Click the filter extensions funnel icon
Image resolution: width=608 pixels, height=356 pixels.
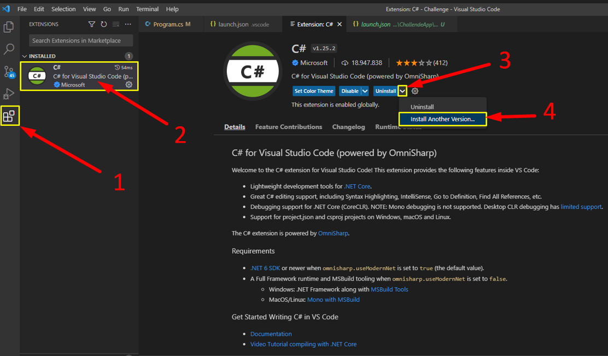click(x=92, y=25)
